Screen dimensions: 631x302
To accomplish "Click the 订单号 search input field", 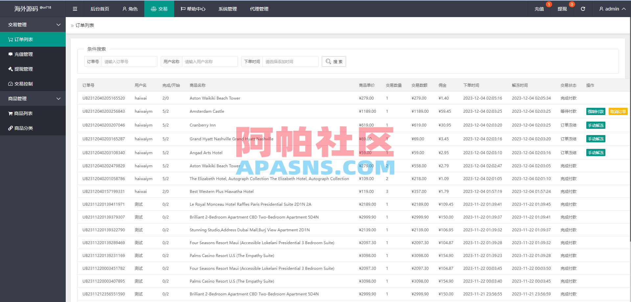I will pos(129,61).
